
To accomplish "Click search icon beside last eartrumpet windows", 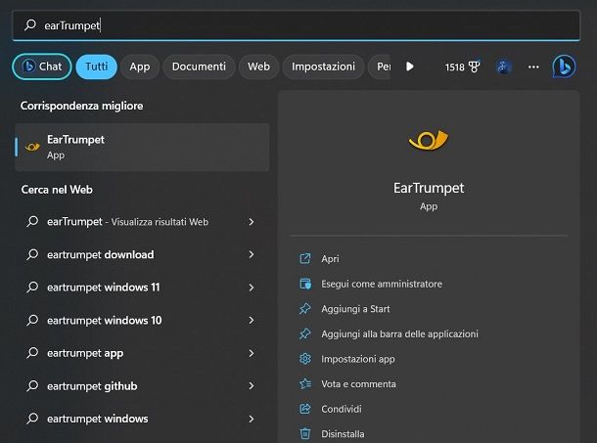I will [32, 419].
